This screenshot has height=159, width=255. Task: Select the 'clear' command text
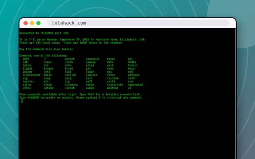pyautogui.click(x=48, y=62)
